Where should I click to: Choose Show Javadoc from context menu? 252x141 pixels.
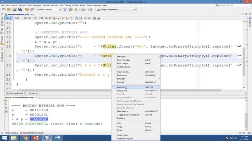pos(136,60)
